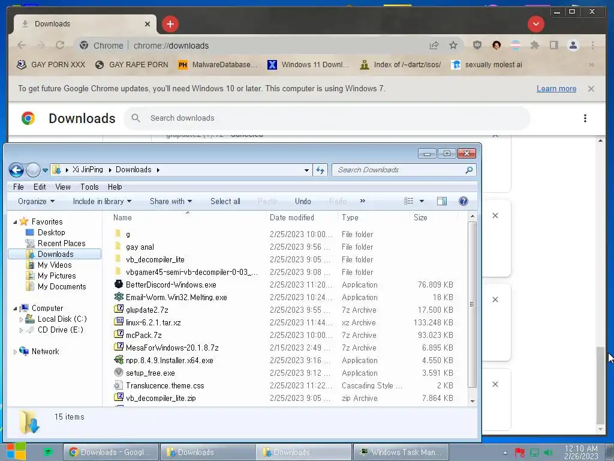This screenshot has height=461, width=614.
Task: Open the Explorer File menu
Action: click(x=19, y=187)
